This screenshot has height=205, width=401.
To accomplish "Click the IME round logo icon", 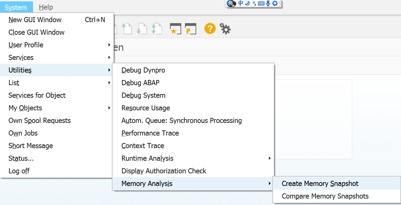I will point(231,3).
